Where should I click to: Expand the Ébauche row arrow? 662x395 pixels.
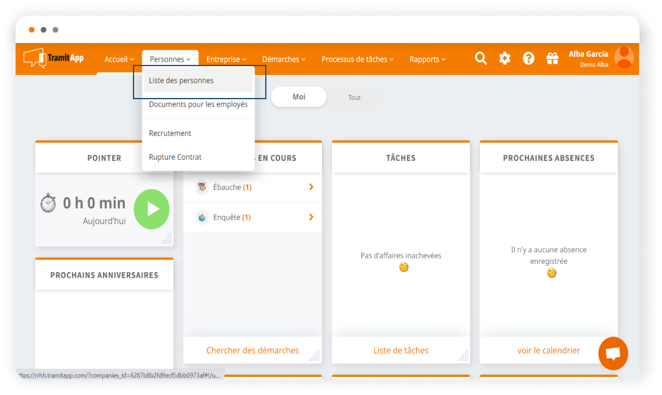click(x=311, y=187)
